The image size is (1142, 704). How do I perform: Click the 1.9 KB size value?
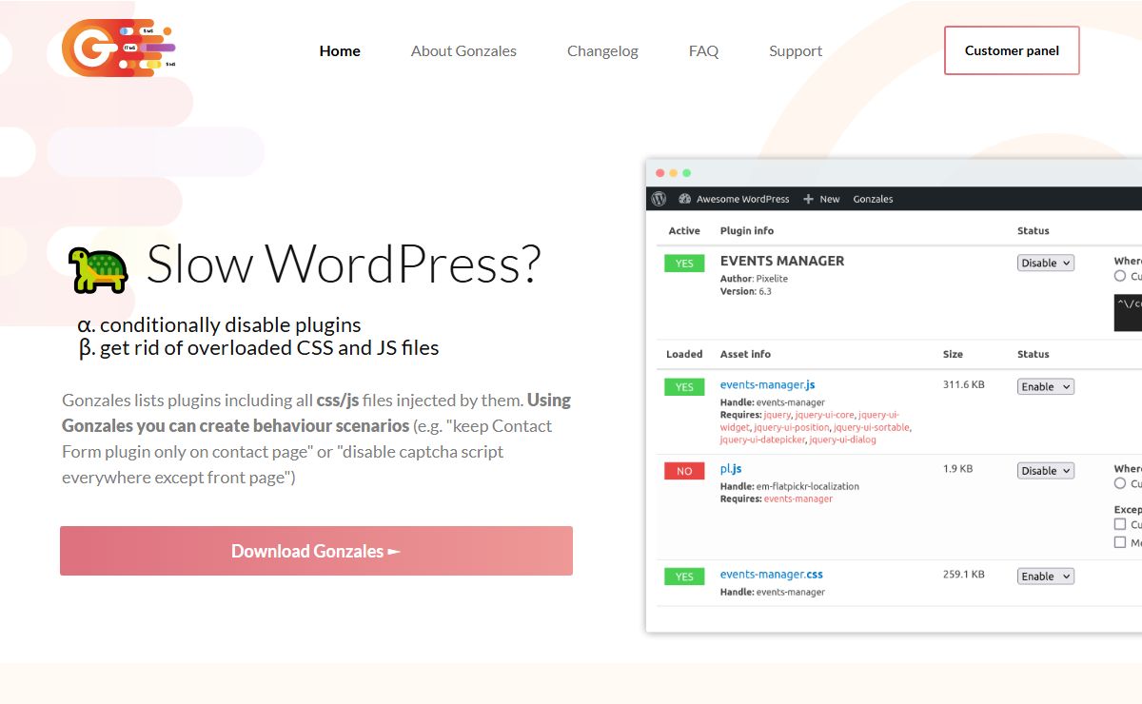(x=957, y=468)
